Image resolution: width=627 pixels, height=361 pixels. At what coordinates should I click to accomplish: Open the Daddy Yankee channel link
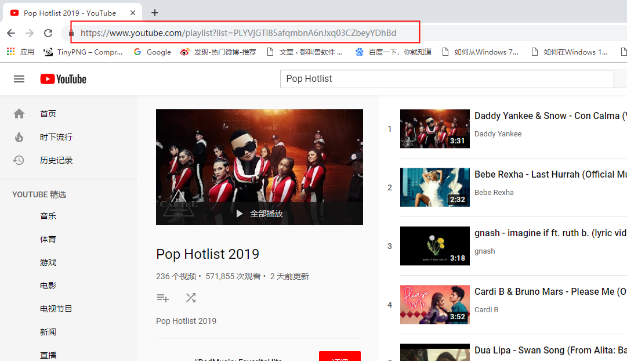pyautogui.click(x=498, y=134)
